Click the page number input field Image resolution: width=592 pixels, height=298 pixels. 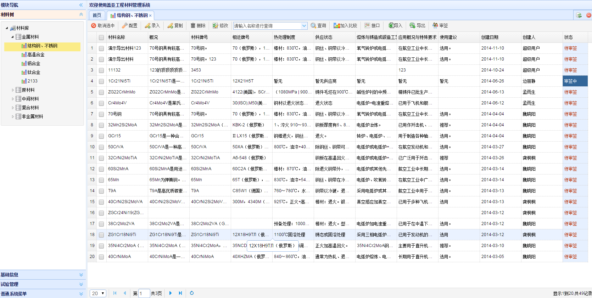(x=144, y=293)
